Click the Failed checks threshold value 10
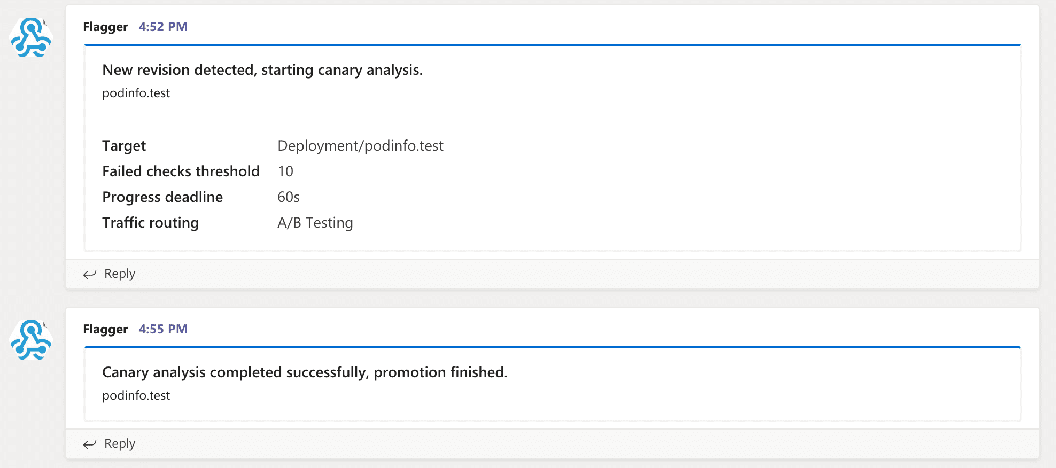The image size is (1056, 468). [285, 171]
